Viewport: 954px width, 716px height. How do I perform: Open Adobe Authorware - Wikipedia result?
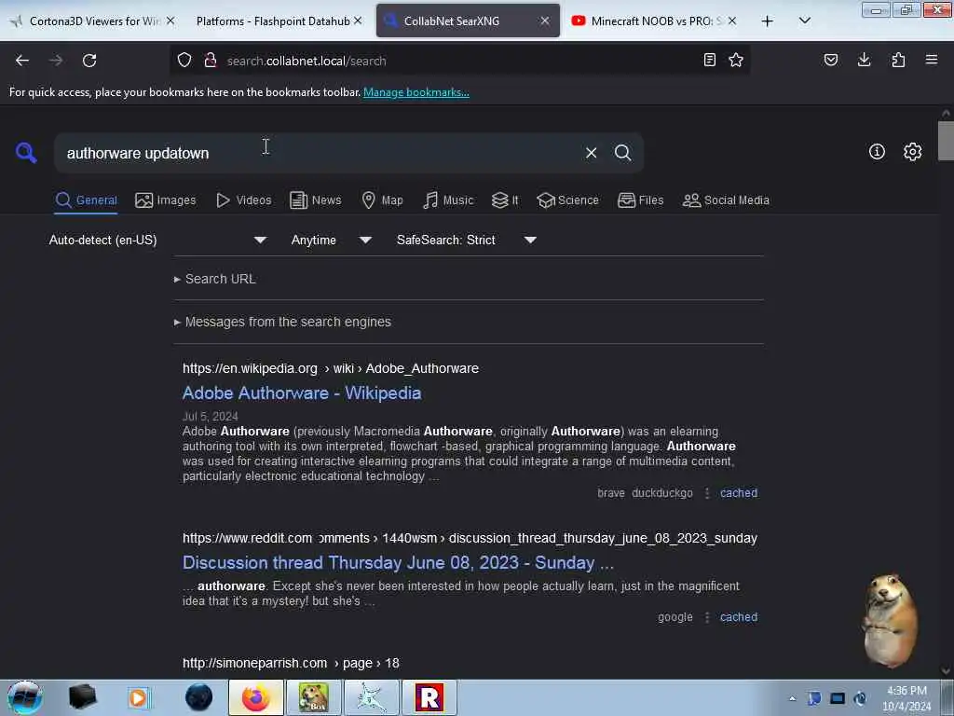302,393
